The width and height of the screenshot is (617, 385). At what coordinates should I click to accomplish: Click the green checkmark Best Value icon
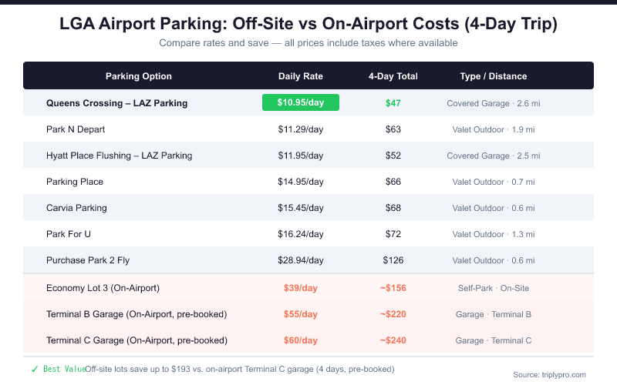pos(35,369)
